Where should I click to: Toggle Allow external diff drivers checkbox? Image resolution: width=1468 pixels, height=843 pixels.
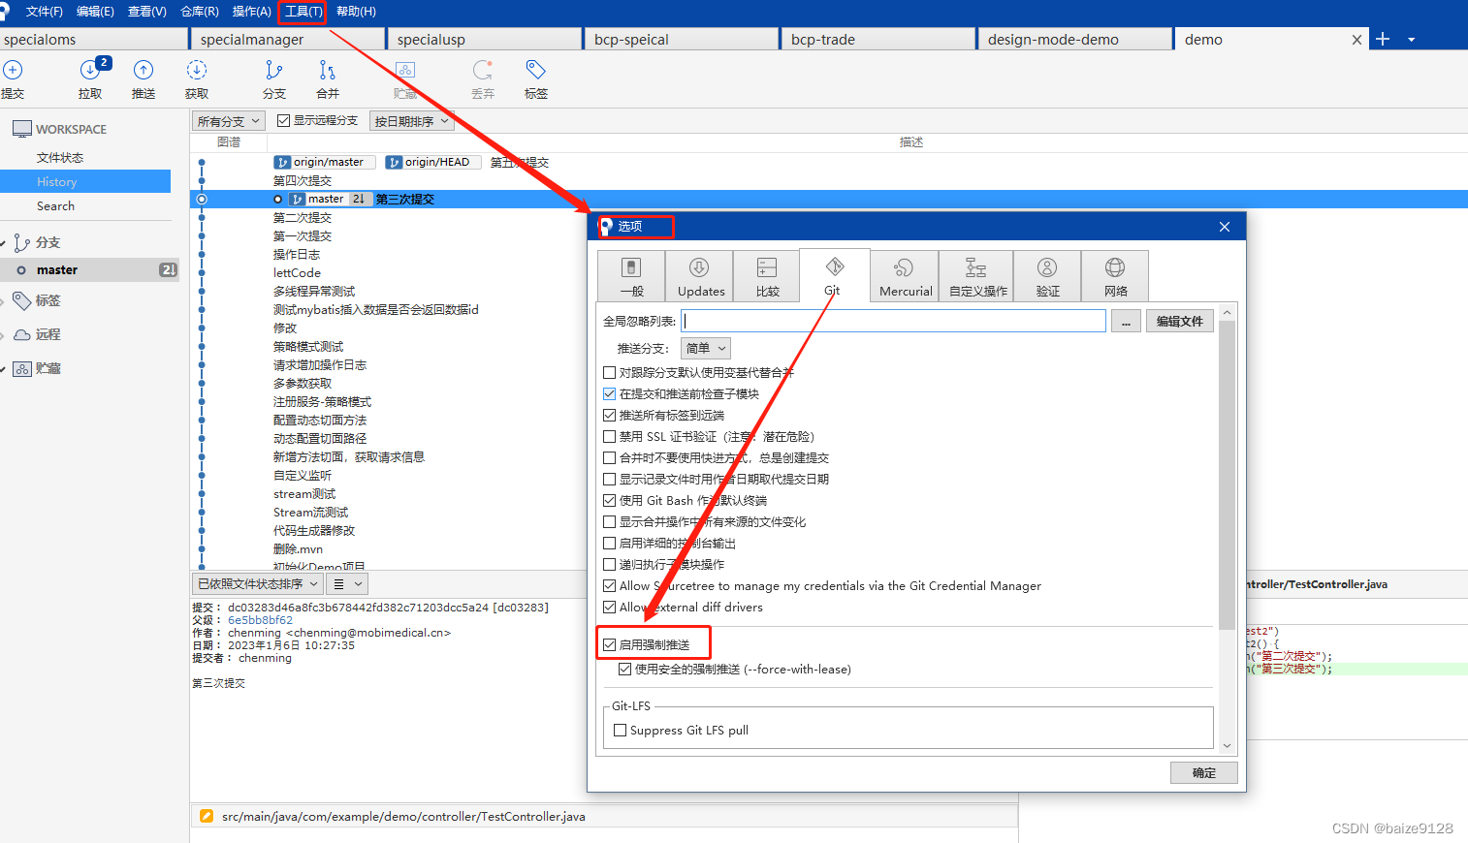pyautogui.click(x=610, y=607)
